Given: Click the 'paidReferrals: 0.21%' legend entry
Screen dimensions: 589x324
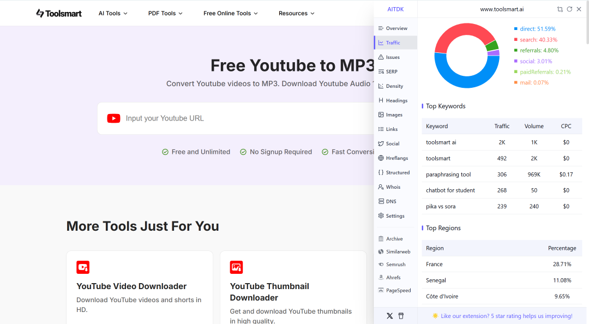Looking at the screenshot, I should click(x=543, y=72).
